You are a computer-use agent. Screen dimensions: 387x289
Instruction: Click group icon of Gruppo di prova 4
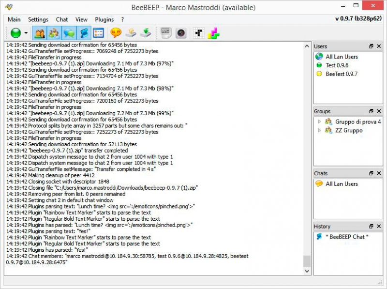[328, 122]
